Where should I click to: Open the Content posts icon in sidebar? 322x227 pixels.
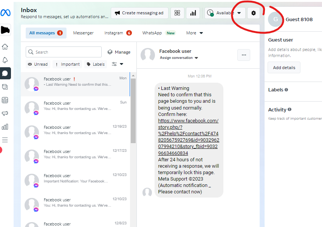(5, 87)
